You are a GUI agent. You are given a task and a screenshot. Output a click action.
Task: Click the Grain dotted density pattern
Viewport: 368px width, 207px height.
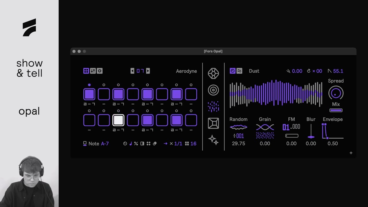[265, 135]
